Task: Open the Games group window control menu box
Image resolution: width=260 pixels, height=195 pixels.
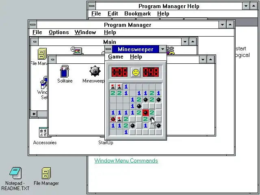Action: 52,60
